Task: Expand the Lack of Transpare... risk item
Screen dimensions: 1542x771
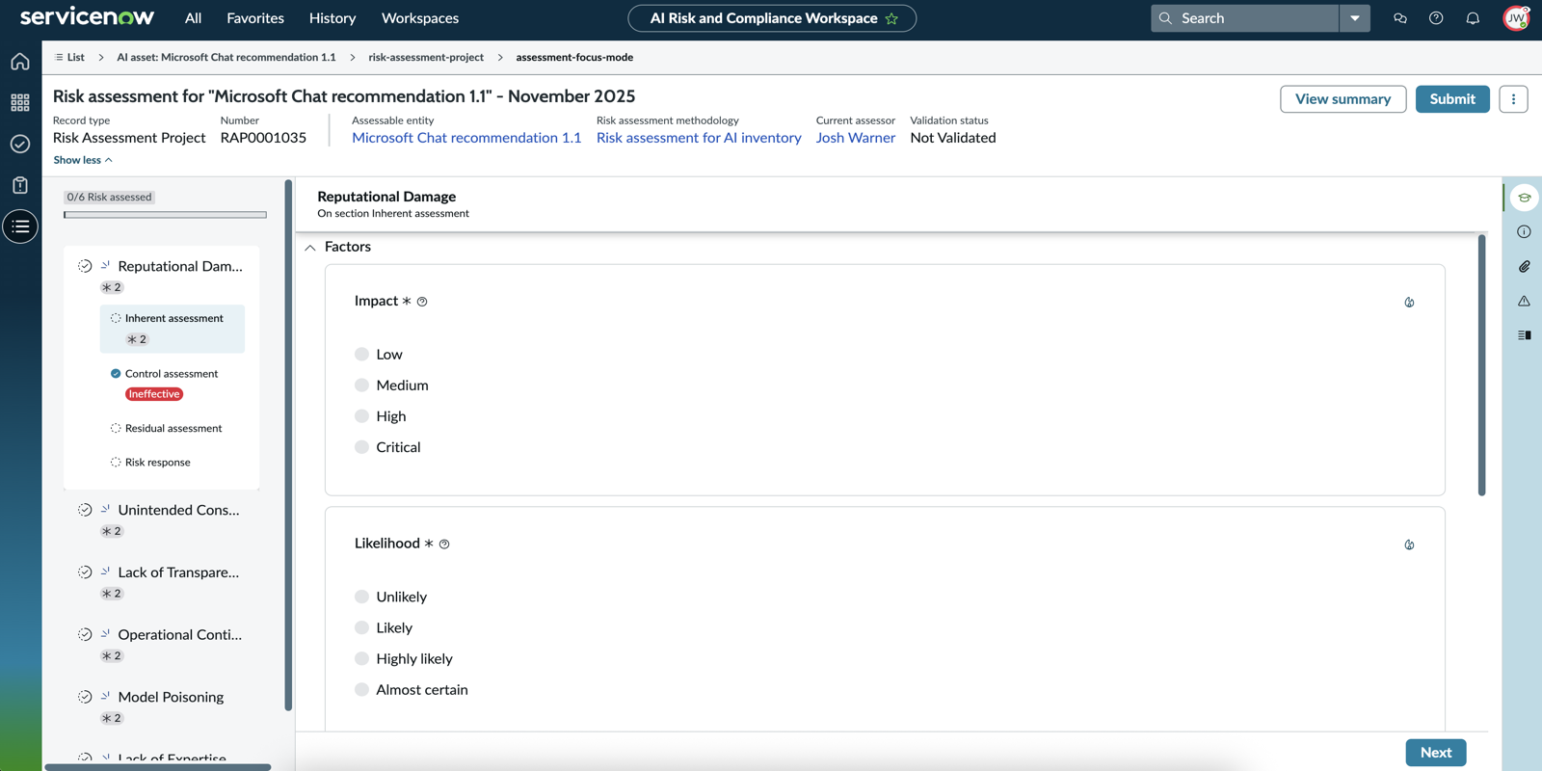Action: (178, 572)
